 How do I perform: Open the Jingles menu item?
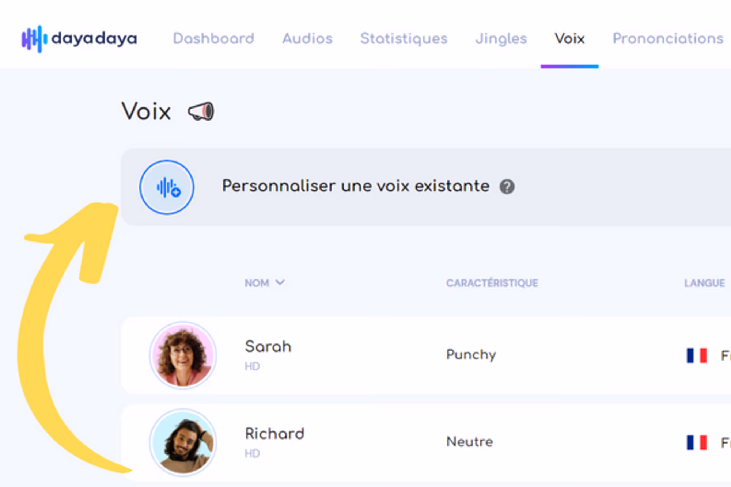(501, 39)
